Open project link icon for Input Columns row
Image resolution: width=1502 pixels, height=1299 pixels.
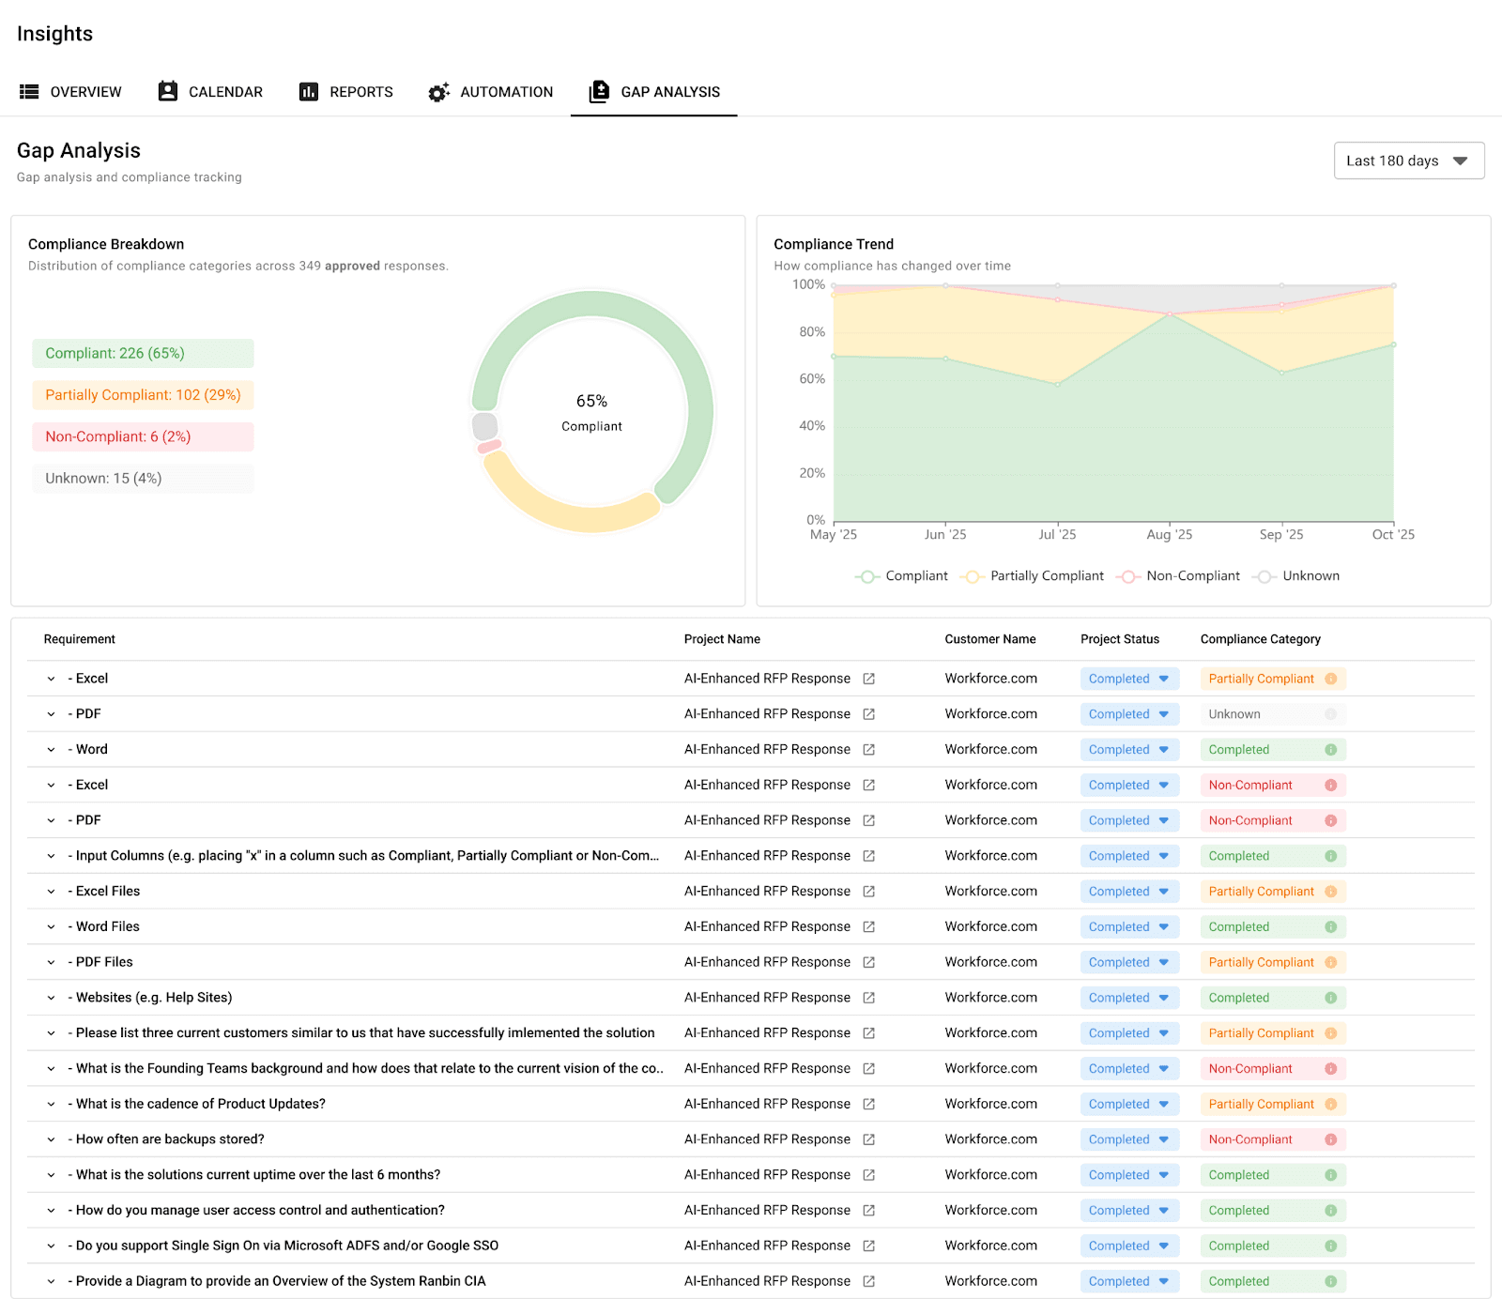click(x=869, y=856)
